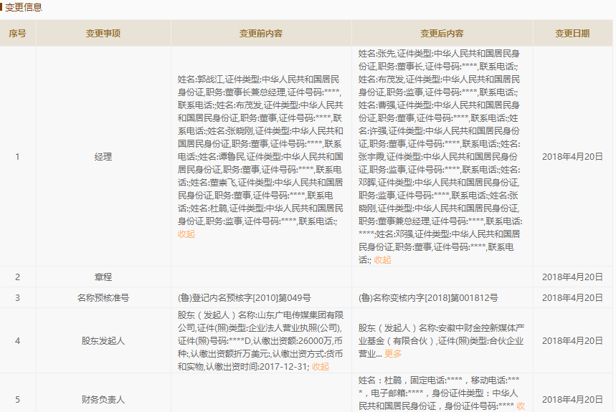Screen dimensions: 616x412
Task: Expand row 4 after-change content with 更多
Action: click(393, 353)
